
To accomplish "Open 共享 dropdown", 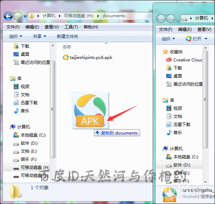I will click(x=39, y=37).
